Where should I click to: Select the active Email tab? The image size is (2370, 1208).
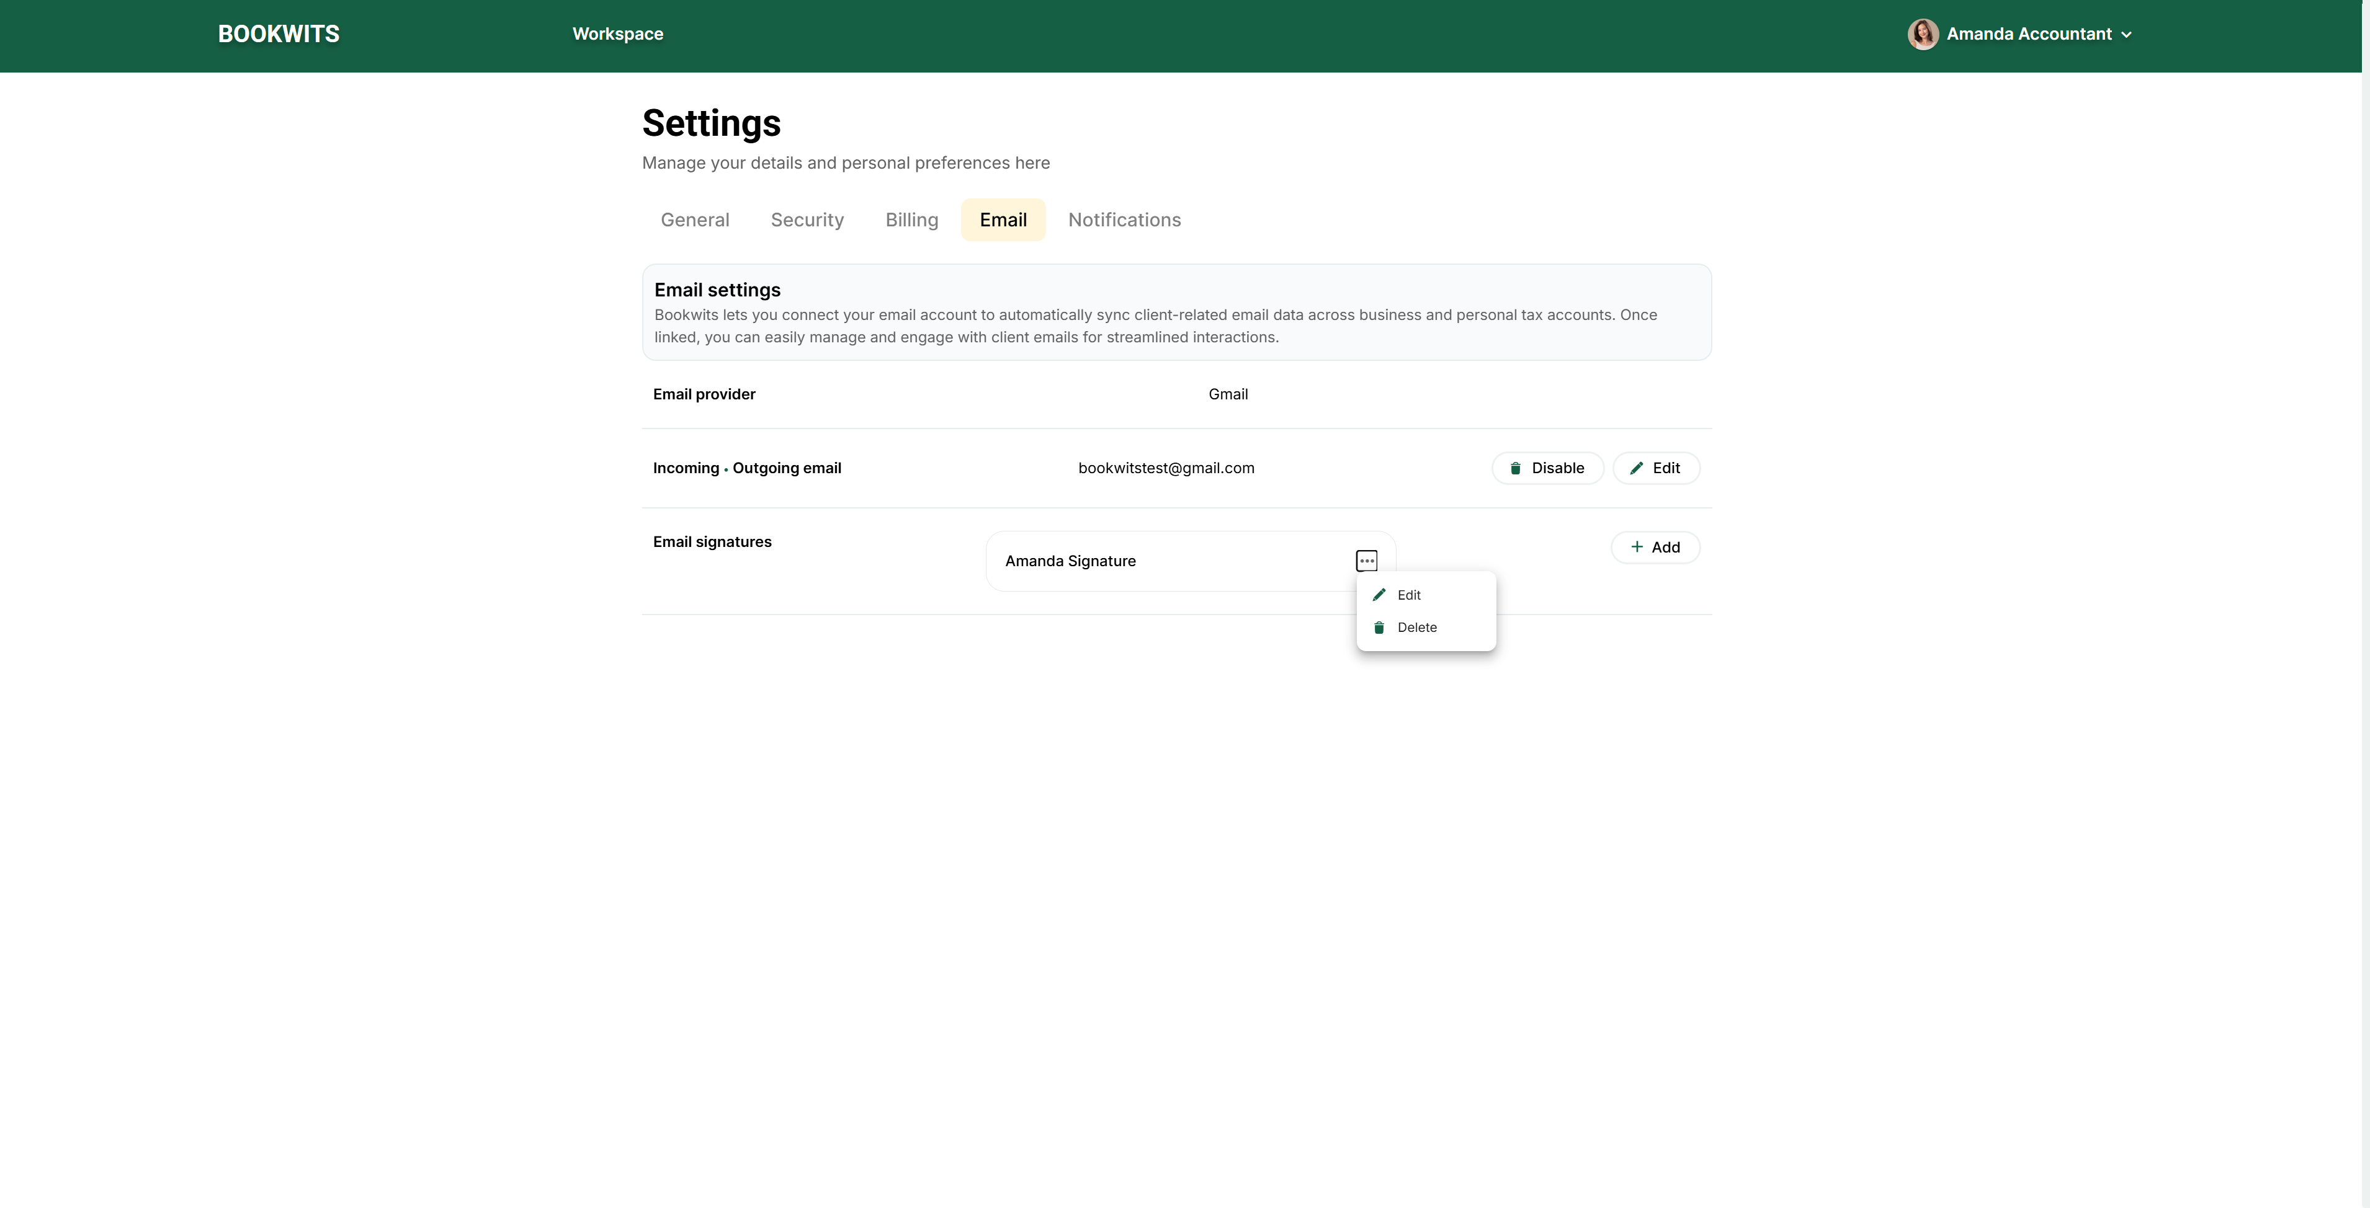tap(1003, 220)
